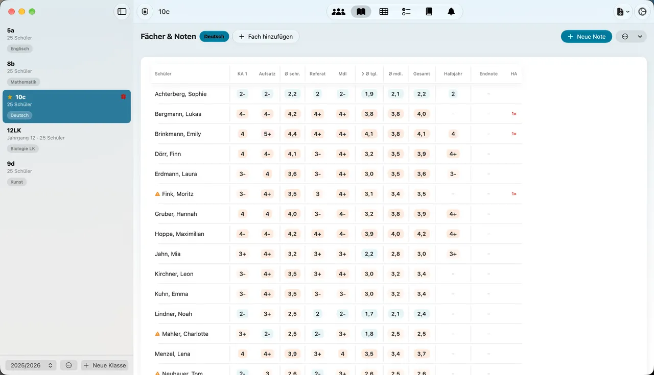The image size is (654, 375).
Task: Open the settings gear icon
Action: point(642,12)
